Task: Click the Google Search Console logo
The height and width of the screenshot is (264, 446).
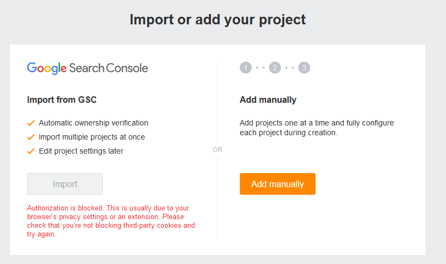Action: pyautogui.click(x=87, y=68)
